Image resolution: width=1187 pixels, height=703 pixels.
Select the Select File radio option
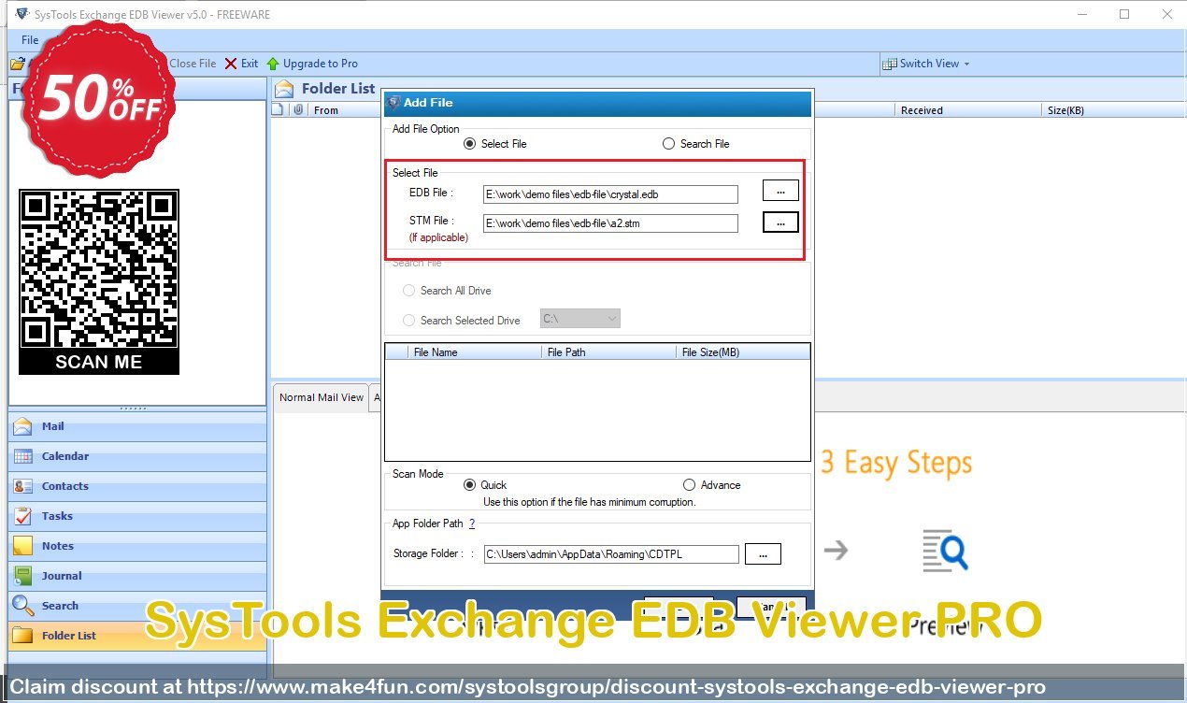coord(470,144)
